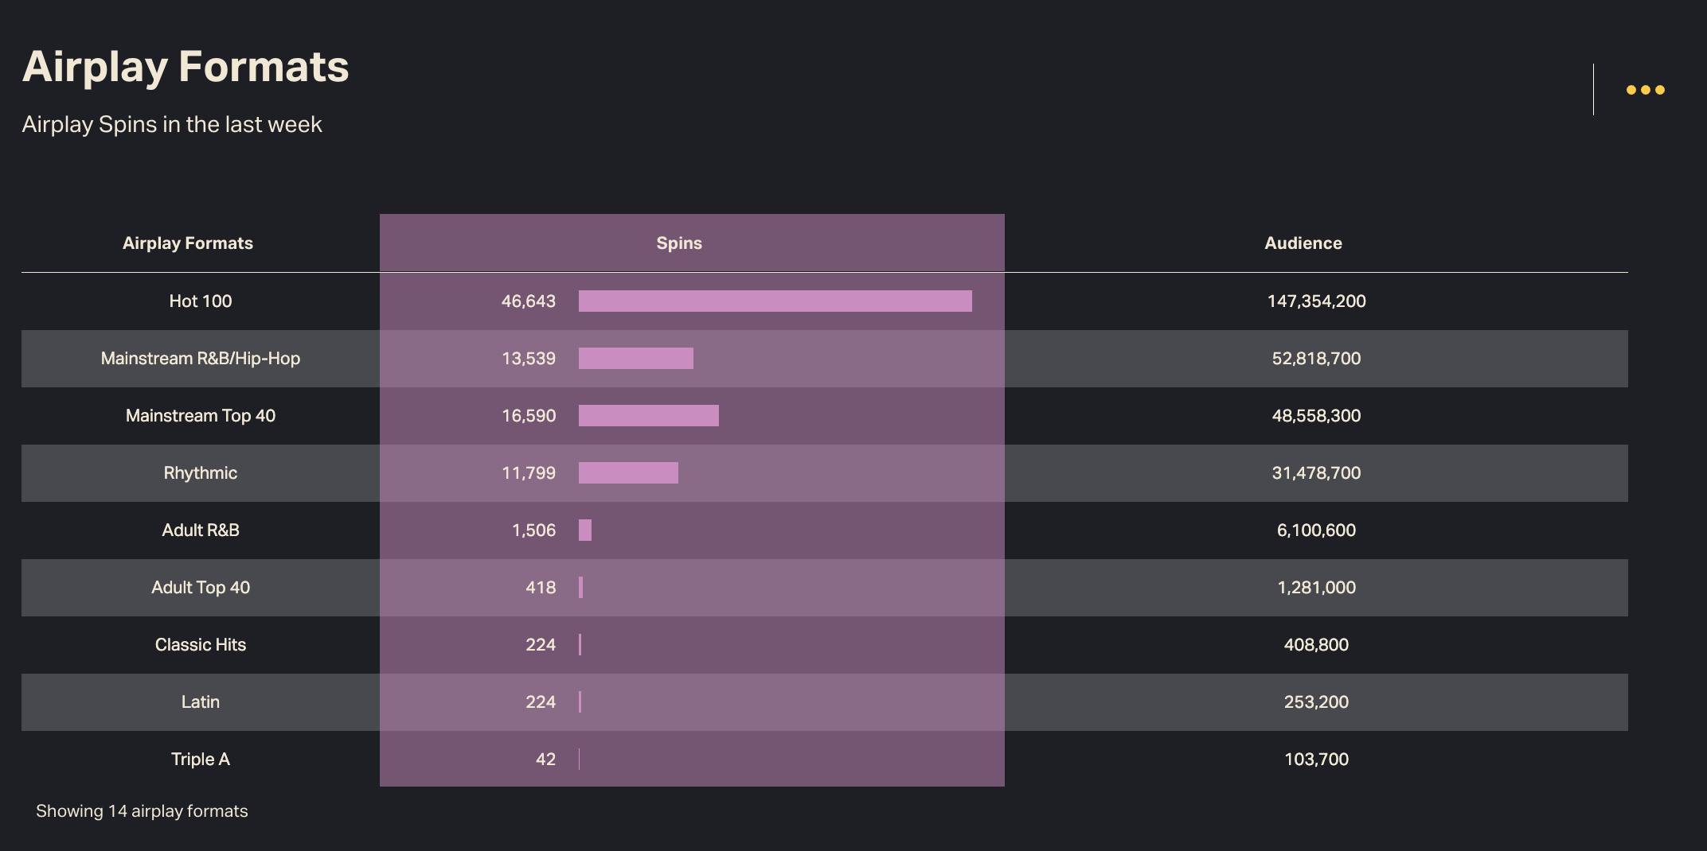Select the Latin format row
The width and height of the screenshot is (1707, 851).
coord(201,702)
